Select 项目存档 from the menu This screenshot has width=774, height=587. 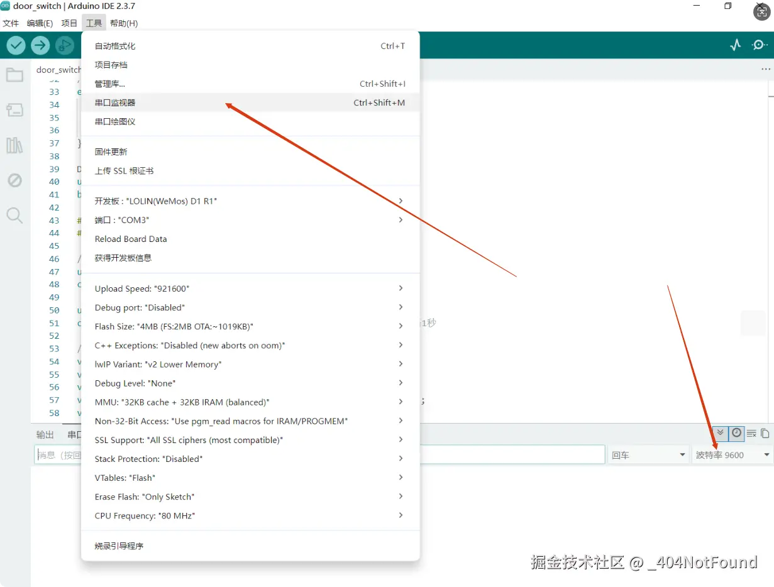point(250,65)
